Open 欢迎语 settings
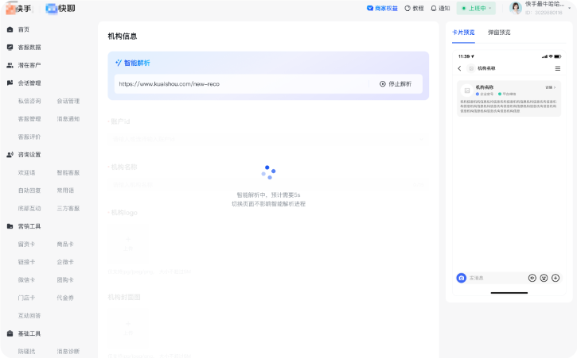 [x=26, y=172]
